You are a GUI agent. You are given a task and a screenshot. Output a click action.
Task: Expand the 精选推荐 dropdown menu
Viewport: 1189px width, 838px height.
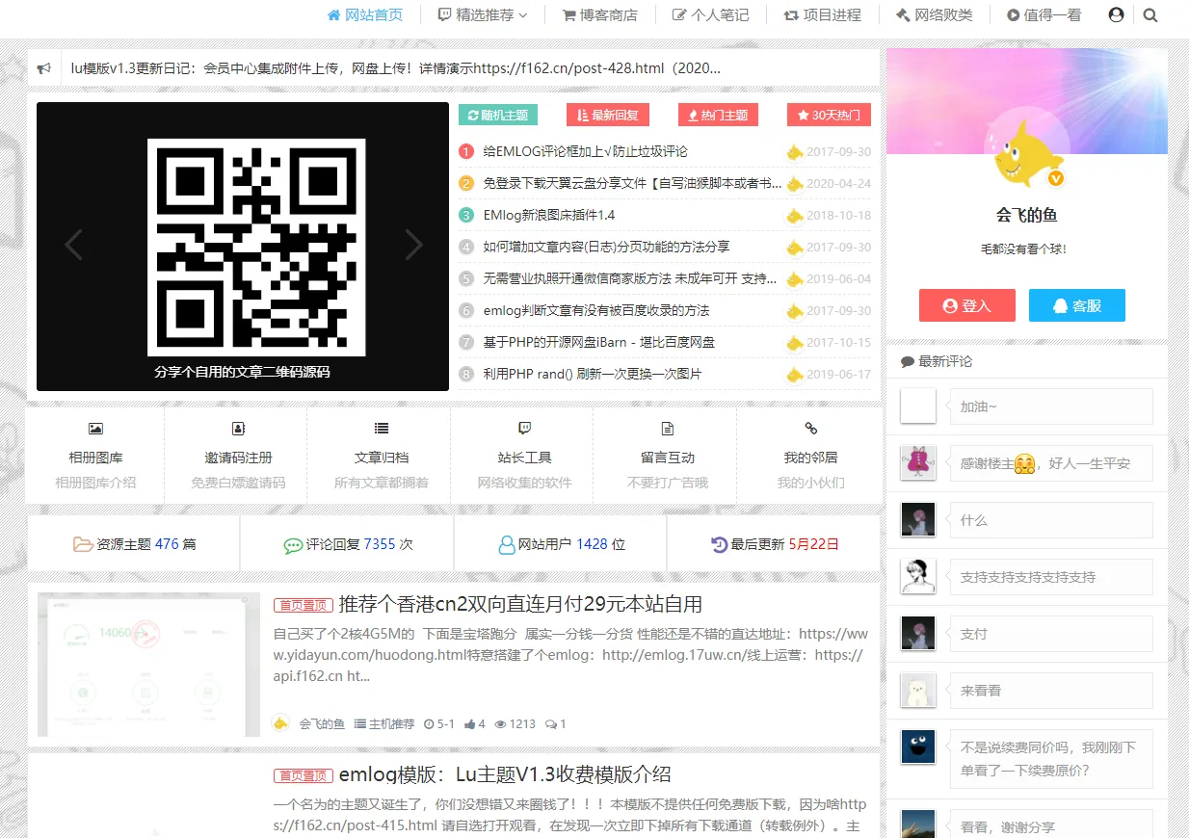coord(484,15)
